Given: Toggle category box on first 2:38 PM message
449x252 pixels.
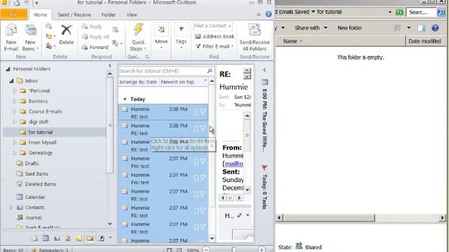Looking at the screenshot, I should [196, 112].
